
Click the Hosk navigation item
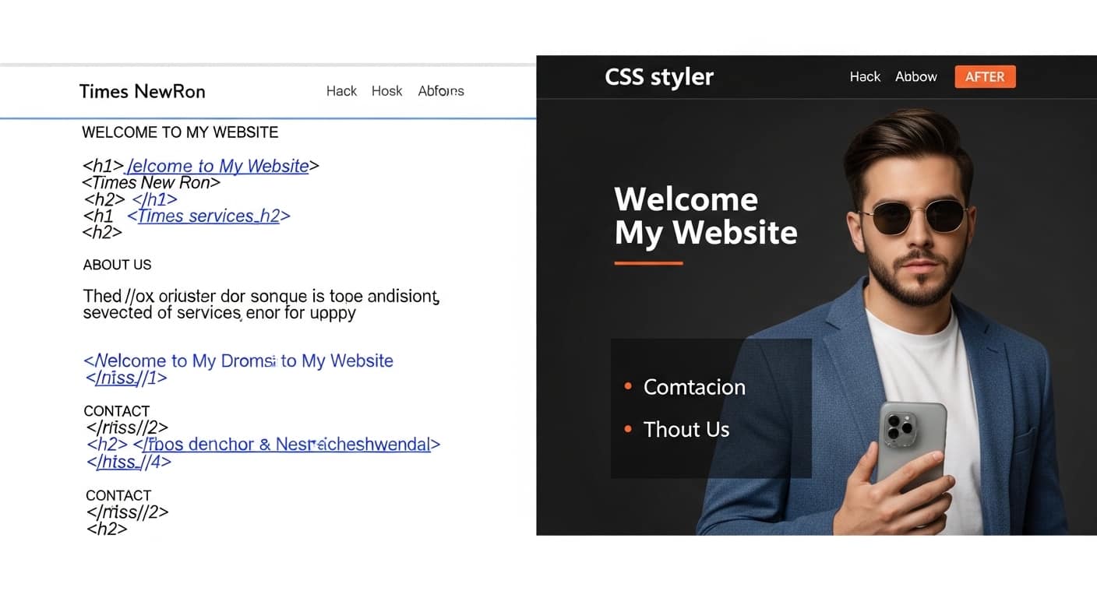386,91
